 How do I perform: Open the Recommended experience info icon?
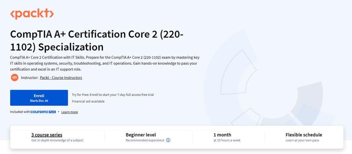click(168, 140)
